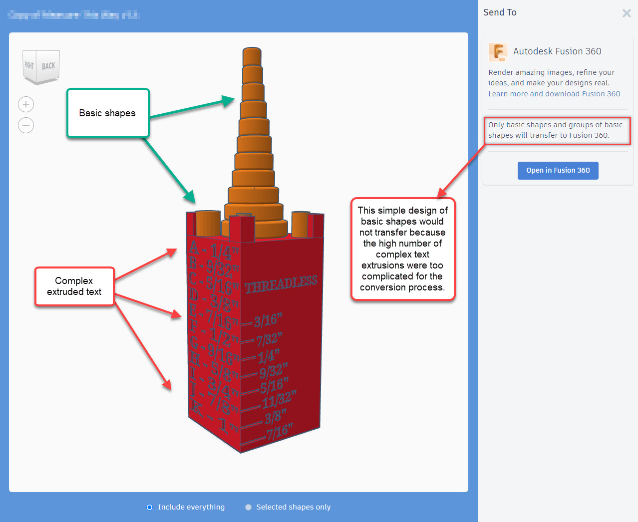Select the Include everything radio button
638x522 pixels.
point(149,507)
